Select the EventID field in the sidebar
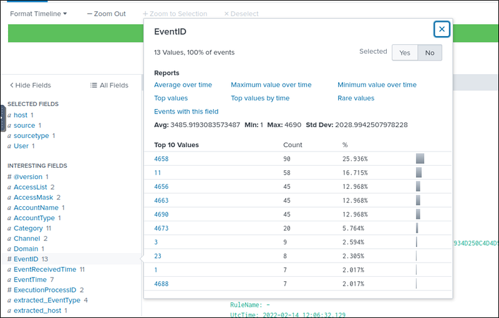Screen dimensions: 499x318 point(26,259)
